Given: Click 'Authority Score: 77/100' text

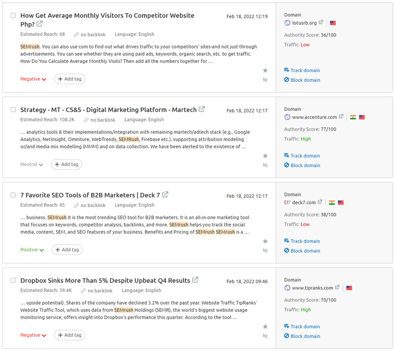Looking at the screenshot, I should [x=310, y=129].
